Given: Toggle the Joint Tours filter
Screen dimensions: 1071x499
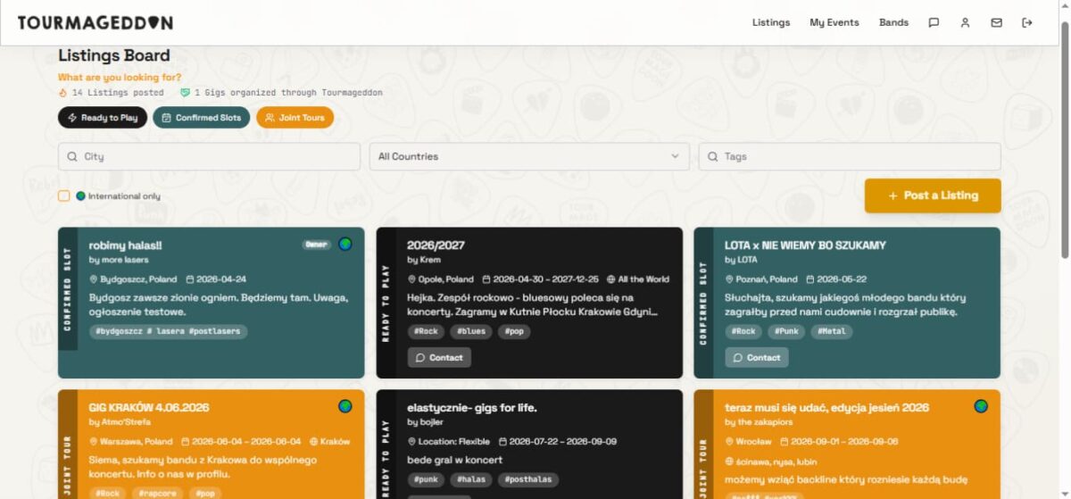Looking at the screenshot, I should tap(295, 117).
